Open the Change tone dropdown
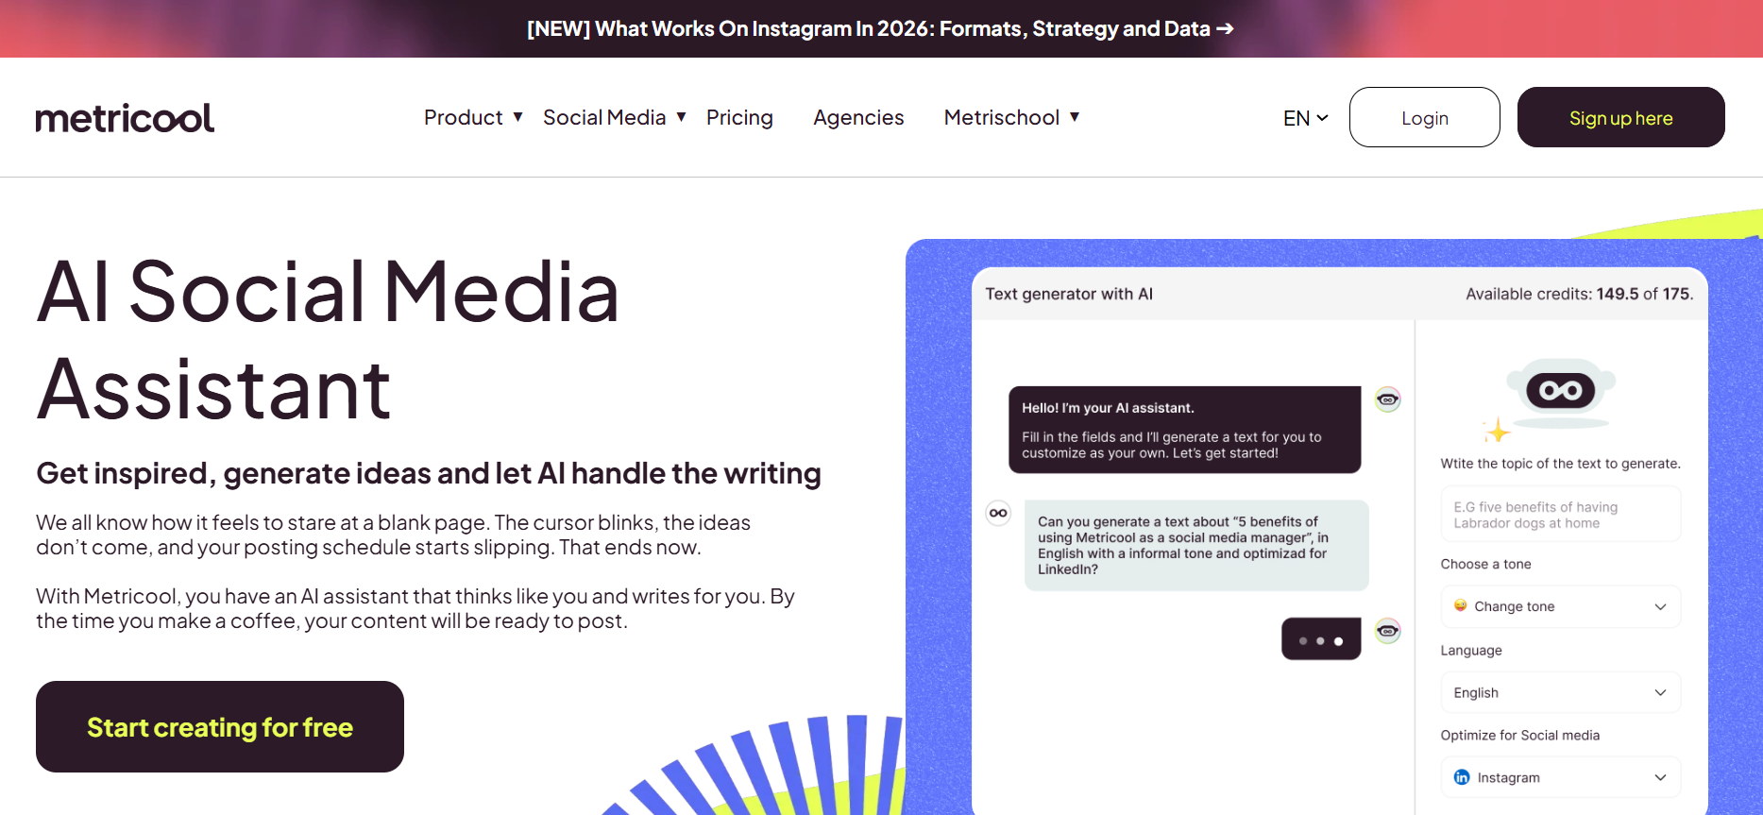 tap(1560, 606)
